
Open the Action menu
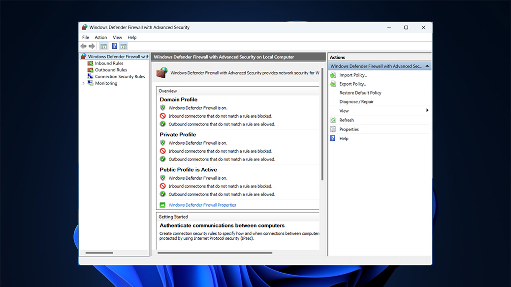[x=101, y=37]
